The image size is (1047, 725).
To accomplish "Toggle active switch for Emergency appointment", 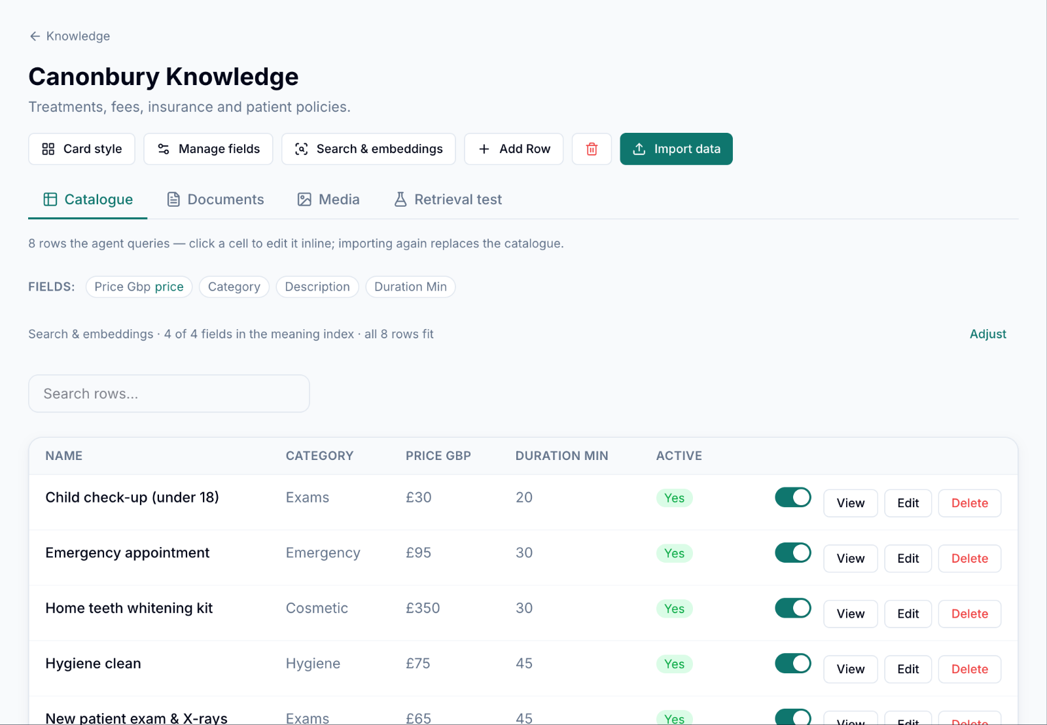I will tap(793, 553).
